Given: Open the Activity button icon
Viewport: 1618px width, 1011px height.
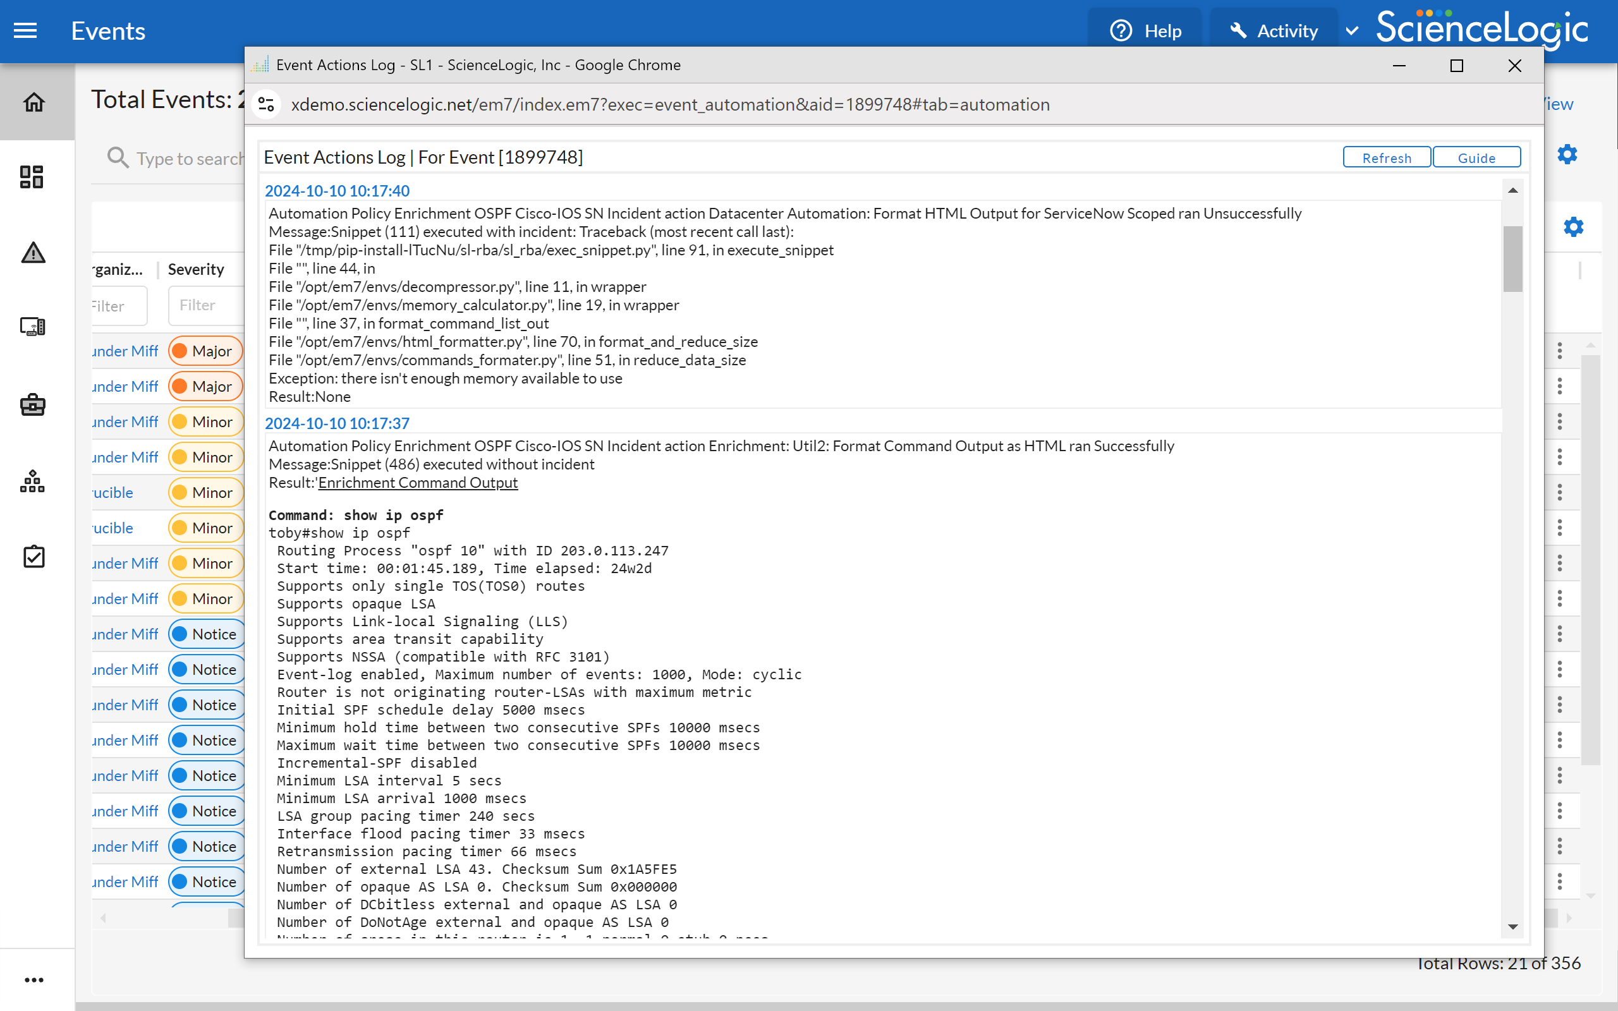Looking at the screenshot, I should click(x=1237, y=30).
